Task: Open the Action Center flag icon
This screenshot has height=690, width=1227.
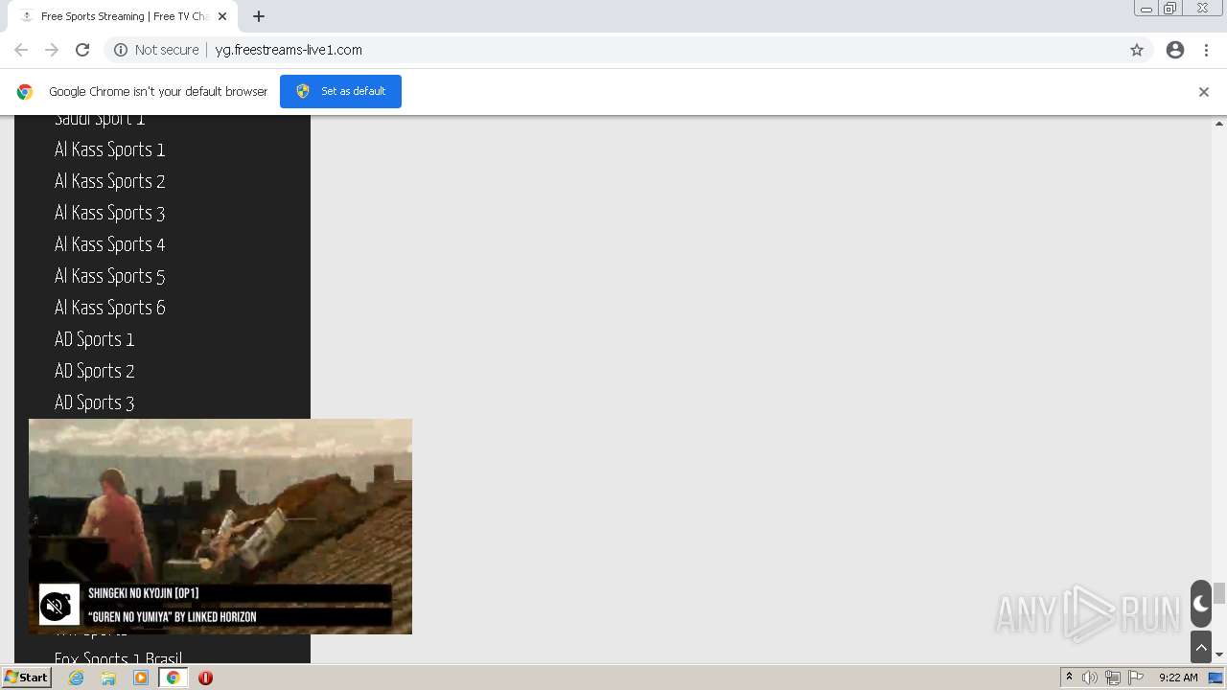Action: 1136,678
